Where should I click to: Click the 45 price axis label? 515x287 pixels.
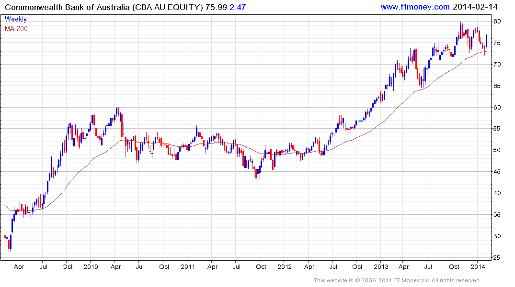click(x=497, y=172)
